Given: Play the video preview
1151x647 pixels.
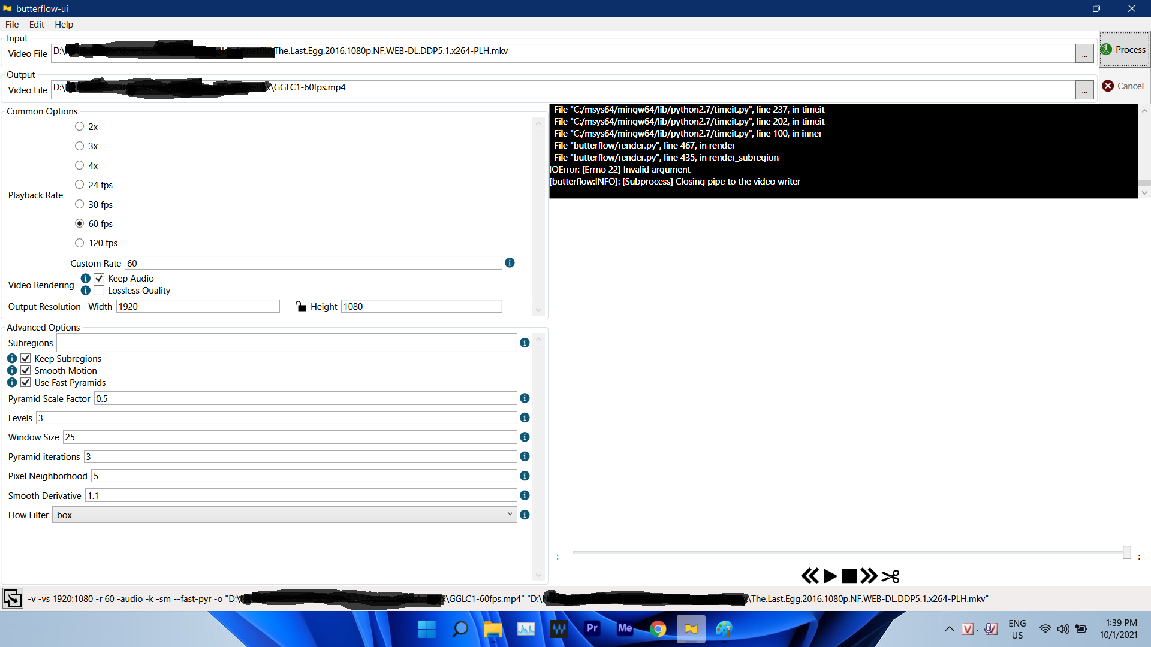Looking at the screenshot, I should click(830, 576).
